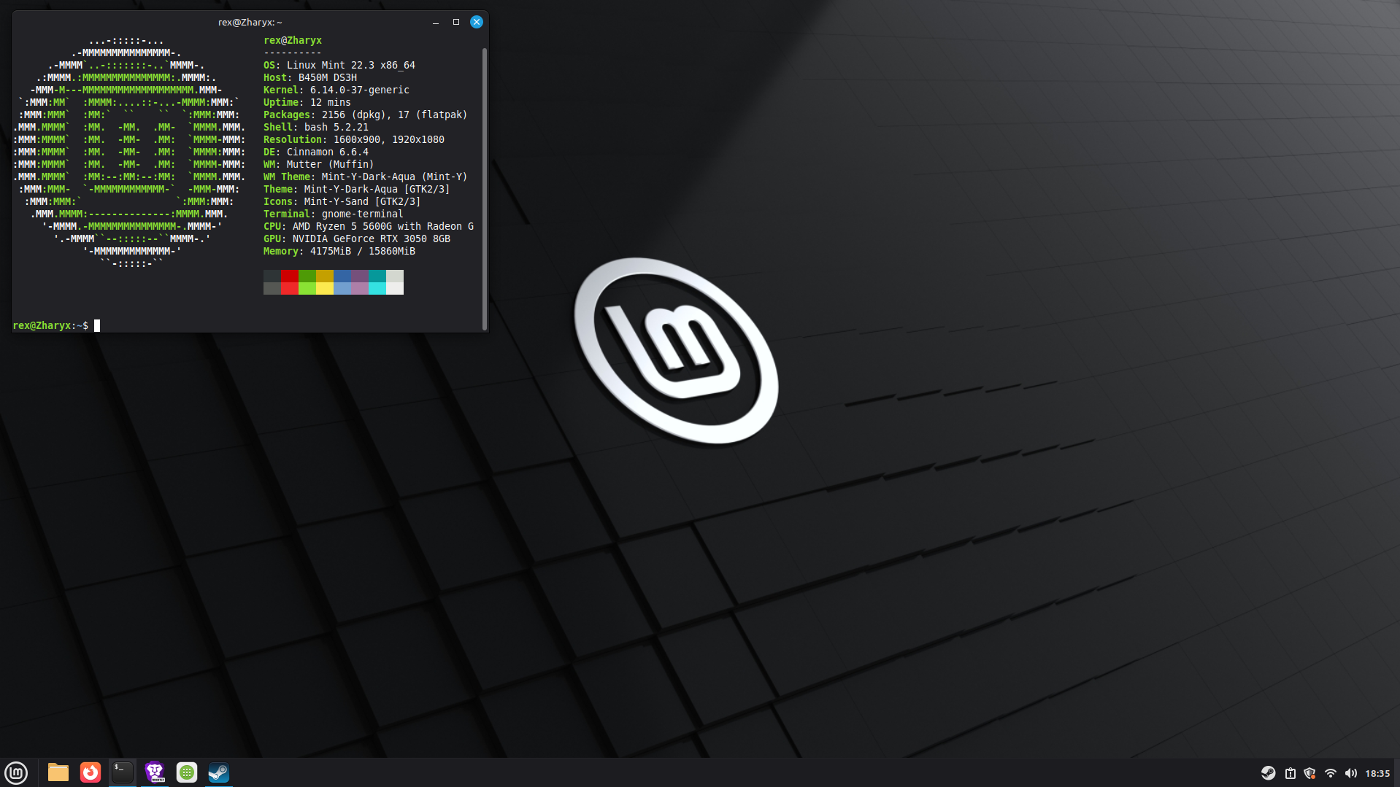
Task: Minimize the rex@Zharyx terminal window
Action: click(x=436, y=23)
